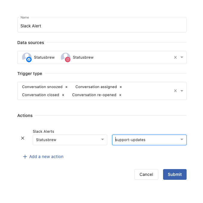This screenshot has width=203, height=203.
Task: Delete the Slack Alerts action row
Action: click(23, 138)
